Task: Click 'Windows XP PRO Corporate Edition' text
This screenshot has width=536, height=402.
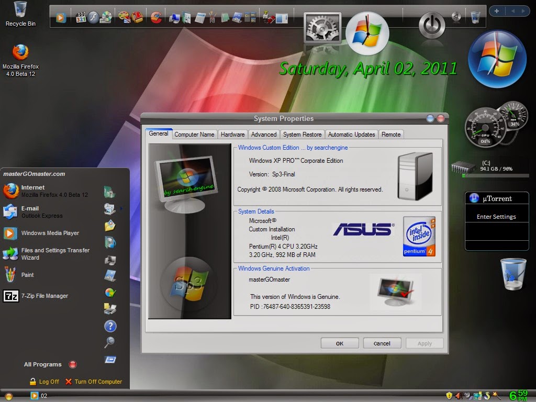Action: [x=296, y=161]
